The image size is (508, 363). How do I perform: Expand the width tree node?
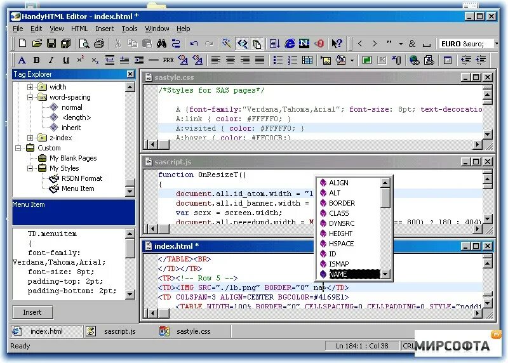click(30, 87)
